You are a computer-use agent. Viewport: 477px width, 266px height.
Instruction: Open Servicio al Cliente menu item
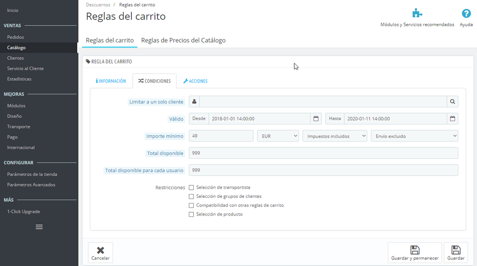[26, 68]
